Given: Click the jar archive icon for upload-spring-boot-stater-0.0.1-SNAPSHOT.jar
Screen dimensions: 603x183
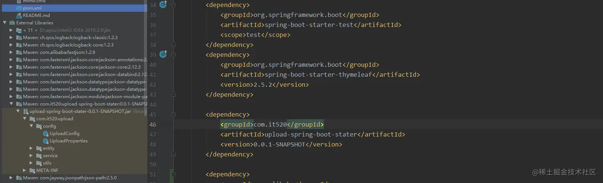Looking at the screenshot, I should click(26, 111).
